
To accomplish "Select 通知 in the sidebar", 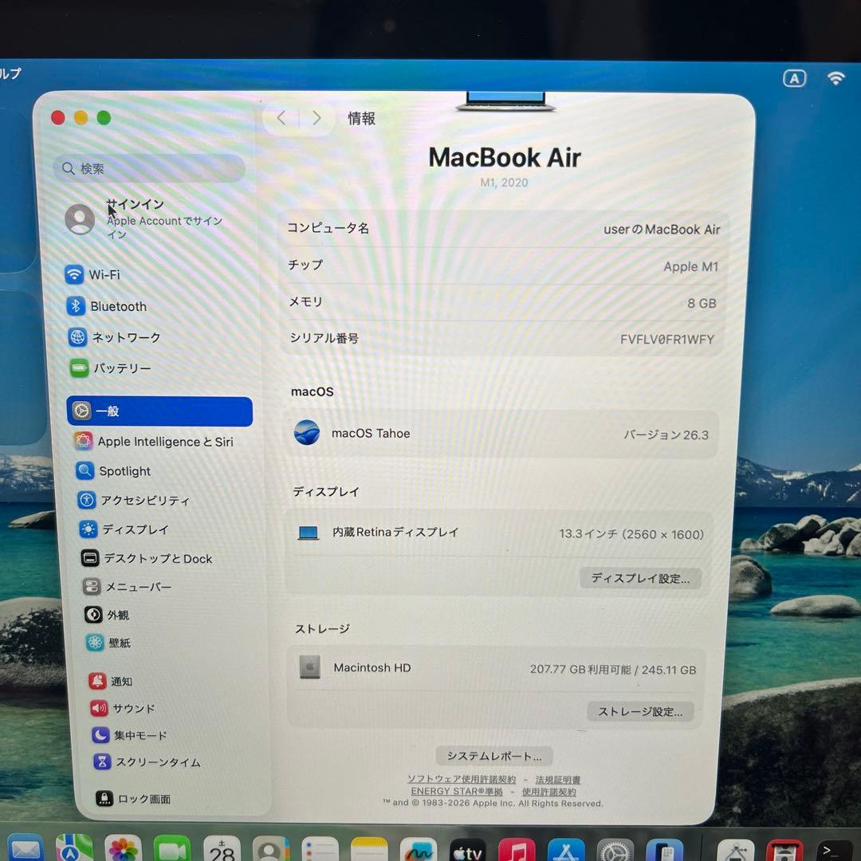I will 111,682.
